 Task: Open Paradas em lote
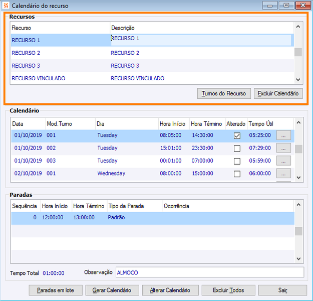56,290
